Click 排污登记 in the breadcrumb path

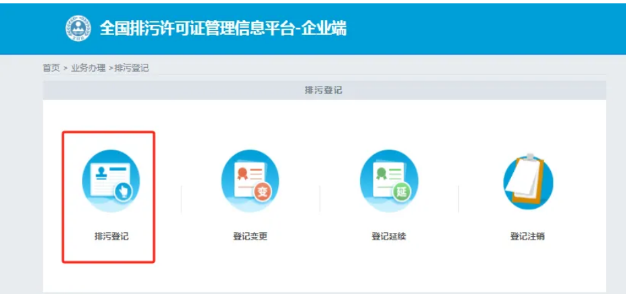[132, 68]
